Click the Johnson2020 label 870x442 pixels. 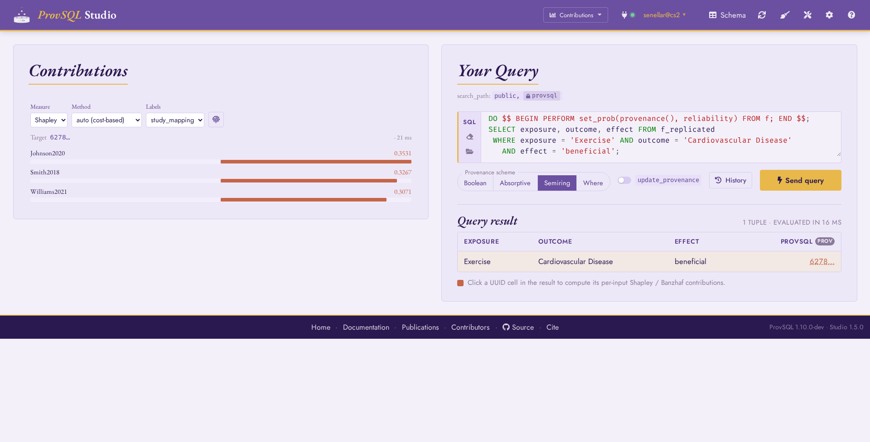point(48,154)
